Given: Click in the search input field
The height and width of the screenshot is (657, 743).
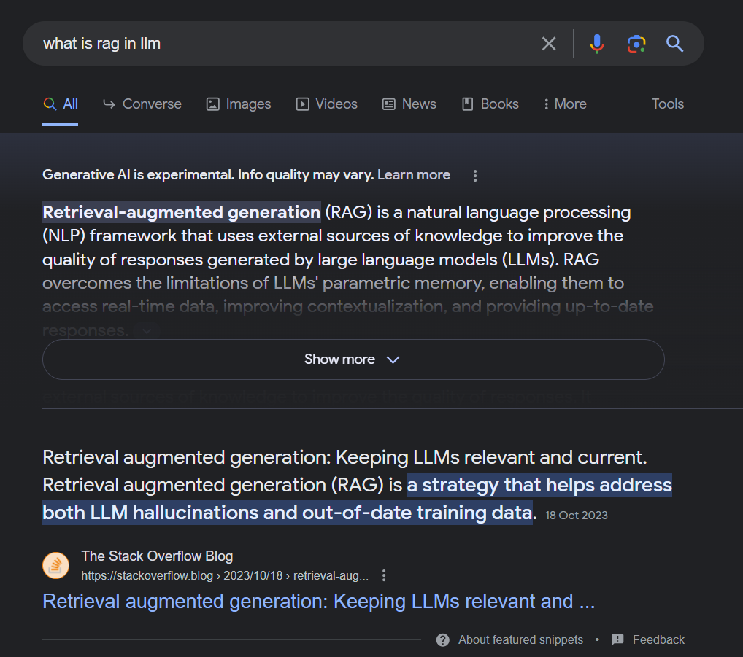Looking at the screenshot, I should 277,44.
